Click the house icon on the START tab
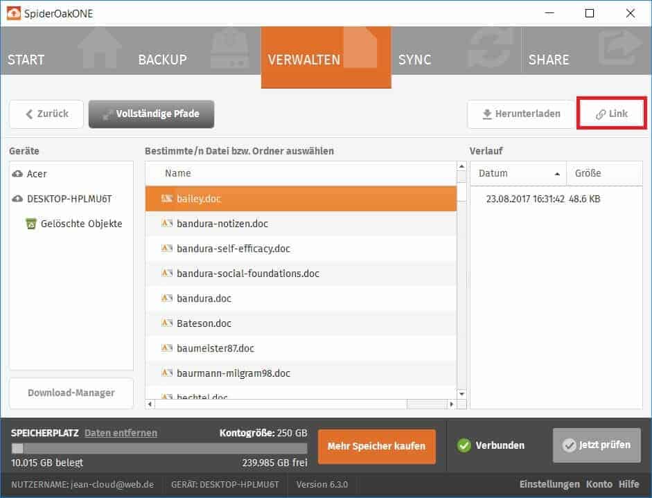Viewport: 652px width, 498px height. tap(100, 48)
